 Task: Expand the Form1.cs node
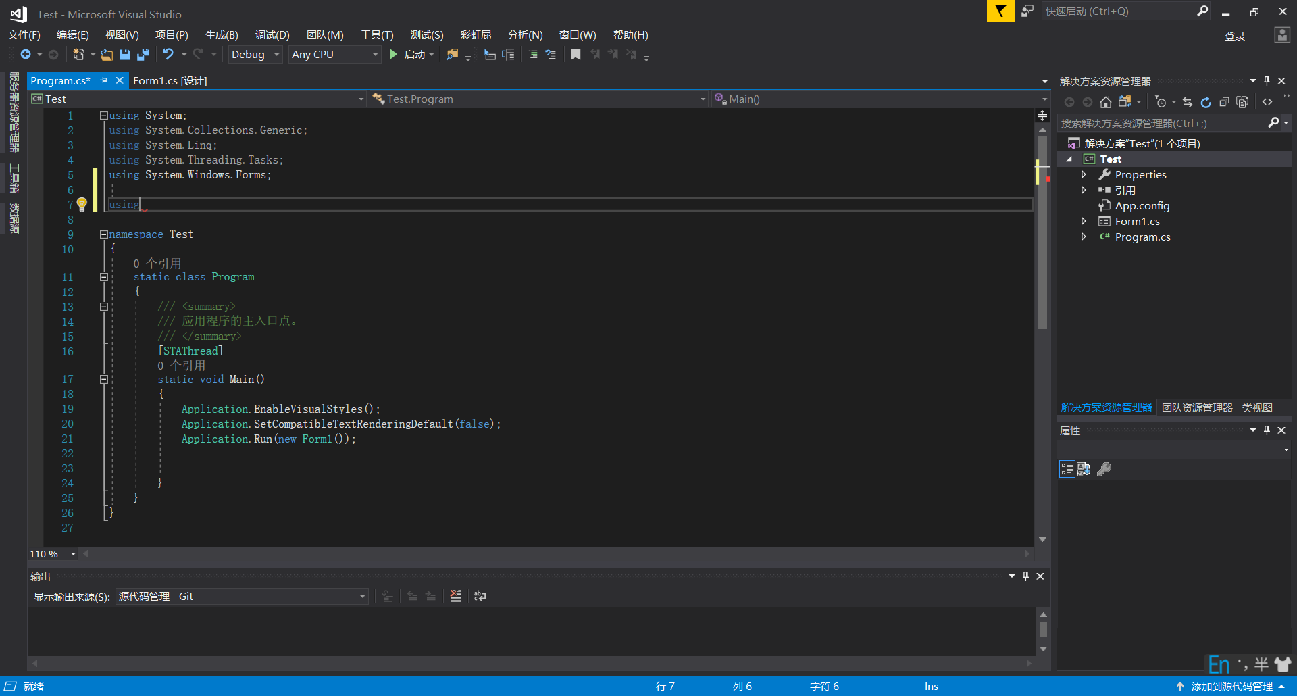pos(1084,221)
